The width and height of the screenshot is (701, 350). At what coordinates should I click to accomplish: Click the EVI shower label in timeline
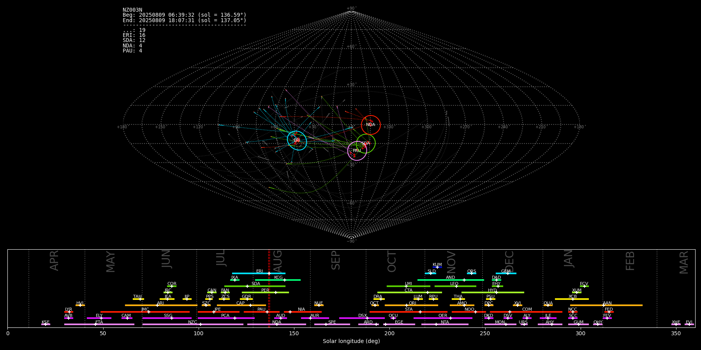pos(689,322)
